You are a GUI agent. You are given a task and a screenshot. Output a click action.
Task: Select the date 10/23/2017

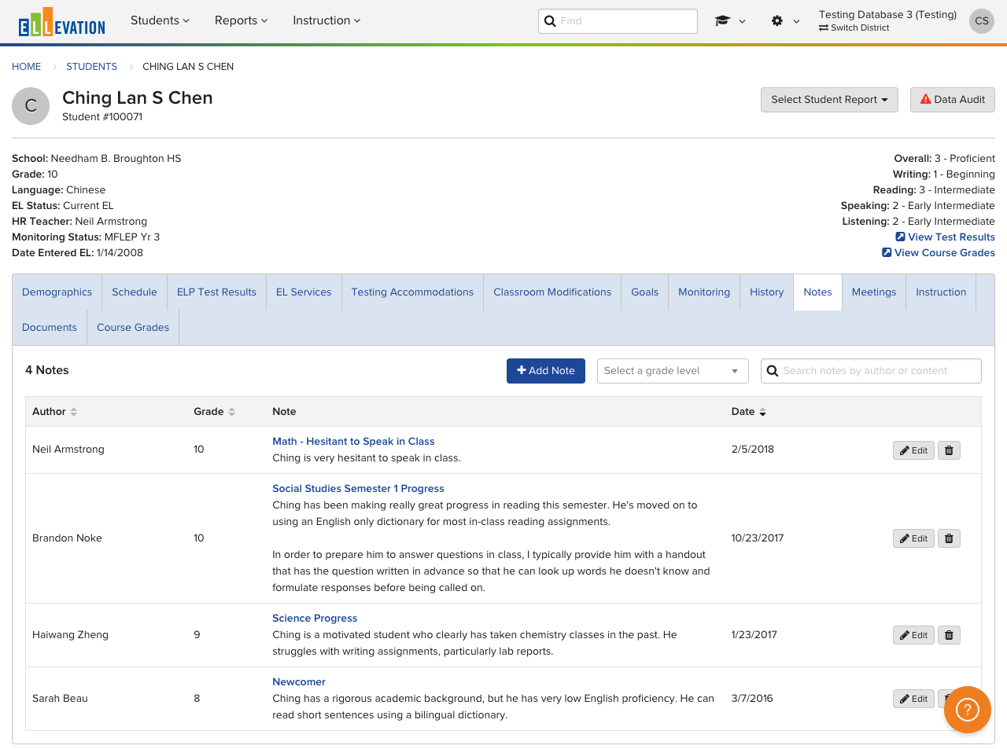point(758,538)
